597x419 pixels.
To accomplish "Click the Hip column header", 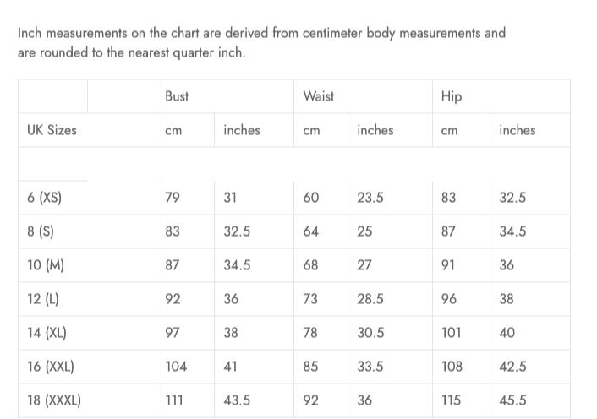I will pyautogui.click(x=452, y=96).
